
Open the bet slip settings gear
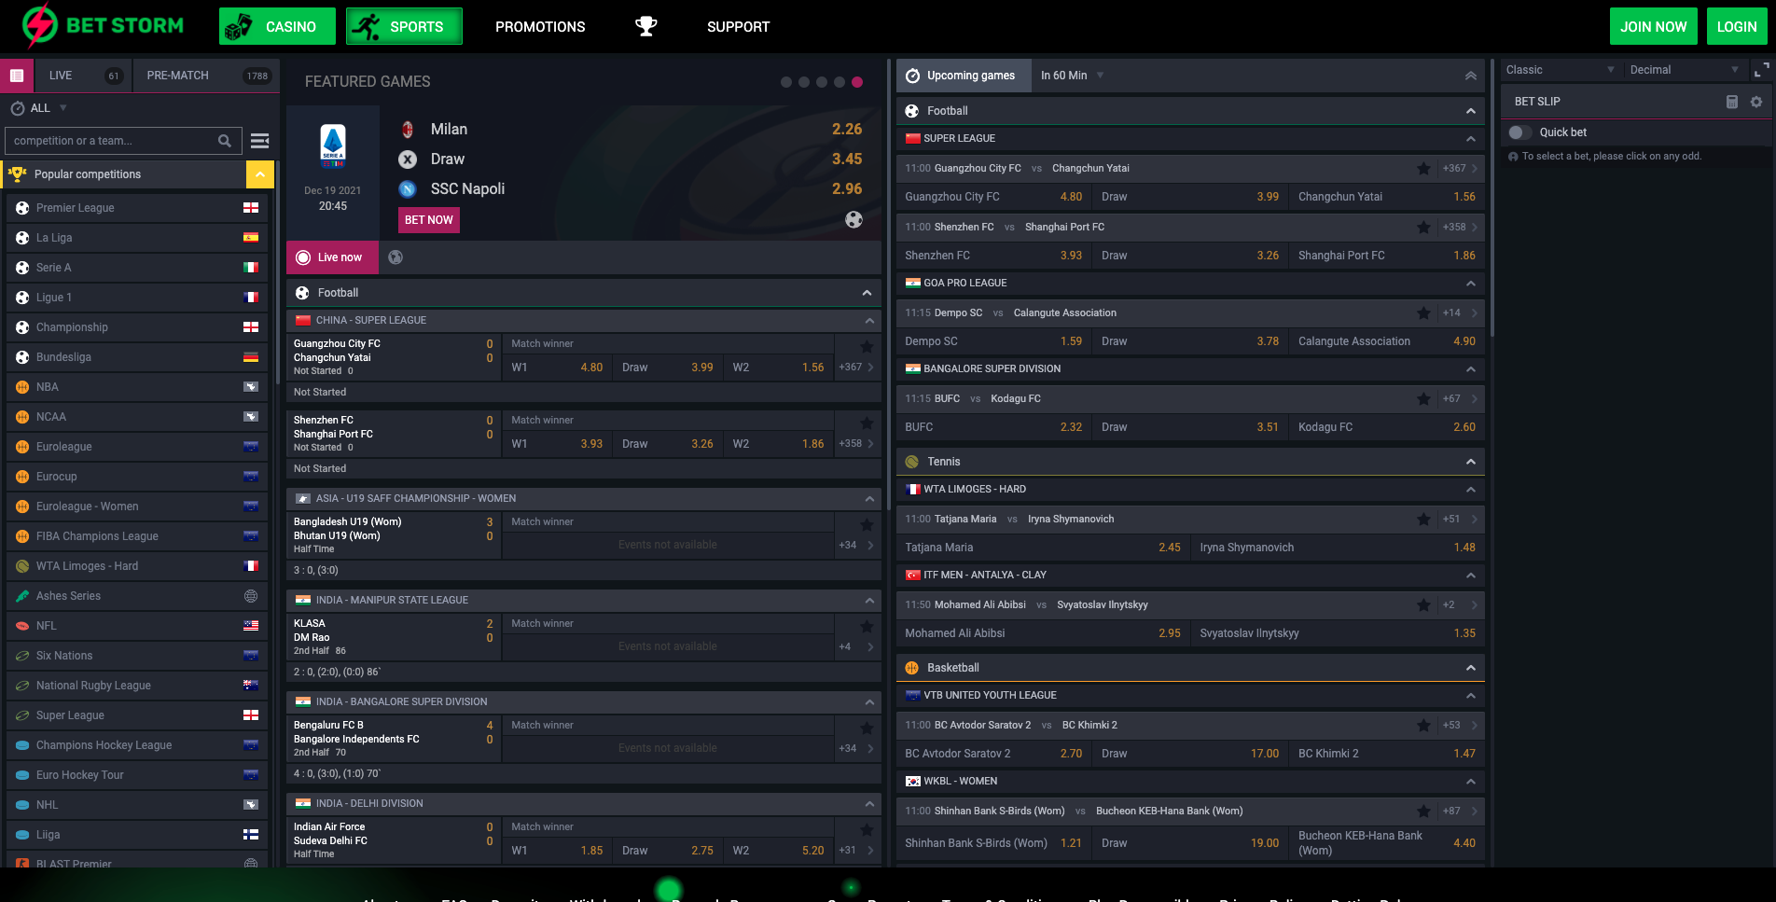(x=1756, y=101)
